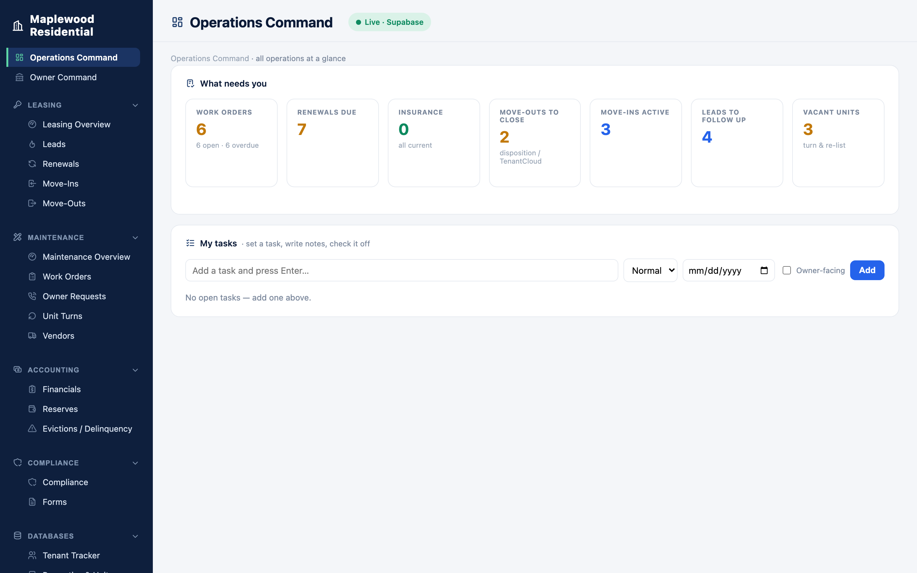Viewport: 917px width, 573px height.
Task: Click the Databases cylinder icon
Action: pyautogui.click(x=18, y=535)
